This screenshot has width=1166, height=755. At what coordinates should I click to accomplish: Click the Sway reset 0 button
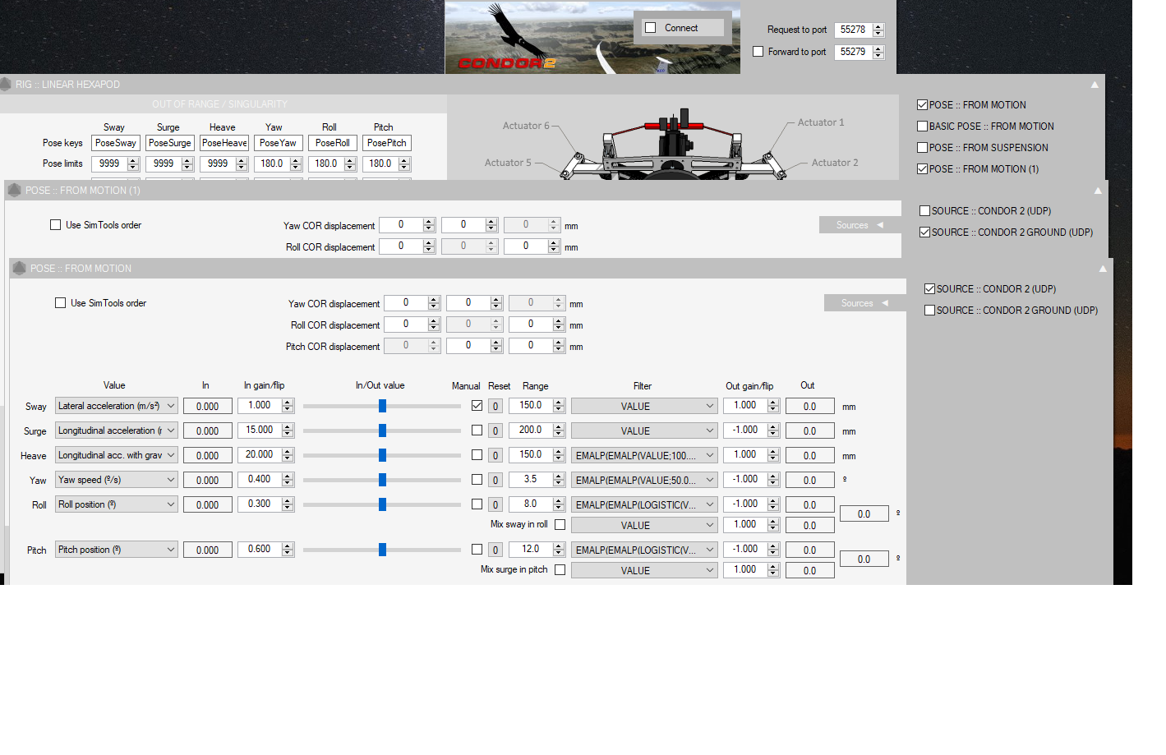[495, 407]
